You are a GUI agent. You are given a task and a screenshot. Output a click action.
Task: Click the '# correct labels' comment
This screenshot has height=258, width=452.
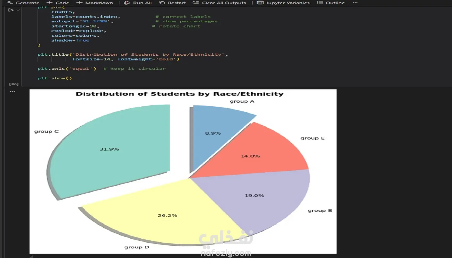tap(183, 16)
